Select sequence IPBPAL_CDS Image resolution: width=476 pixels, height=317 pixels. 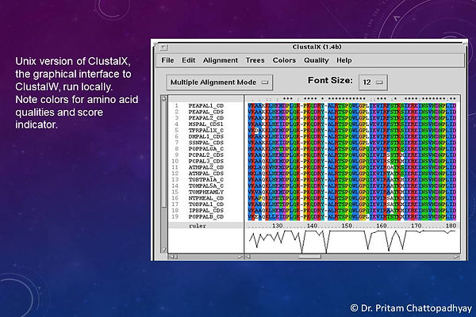[205, 210]
